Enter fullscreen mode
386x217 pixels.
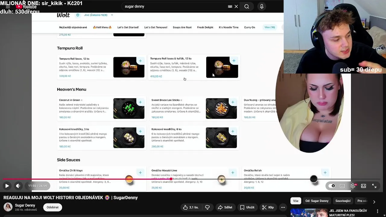tap(374, 186)
